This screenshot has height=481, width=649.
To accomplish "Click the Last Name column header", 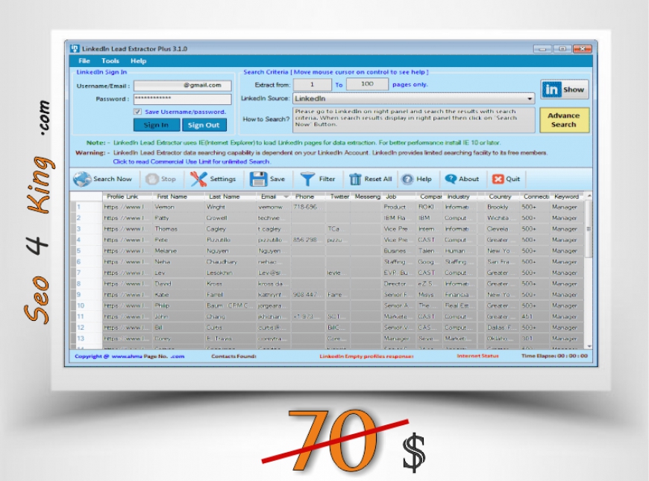I will [x=225, y=197].
